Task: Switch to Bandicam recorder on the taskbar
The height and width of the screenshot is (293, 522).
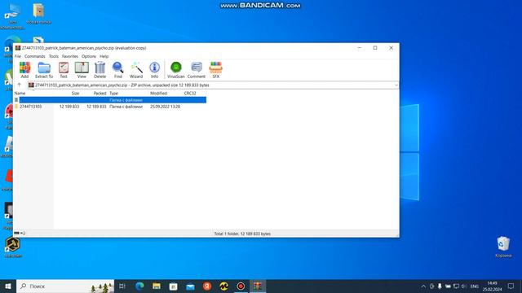Action: (241, 286)
